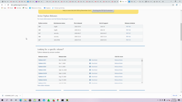182x102 pixels.
Task: Open the Windows Start menu
Action: coord(2,100)
